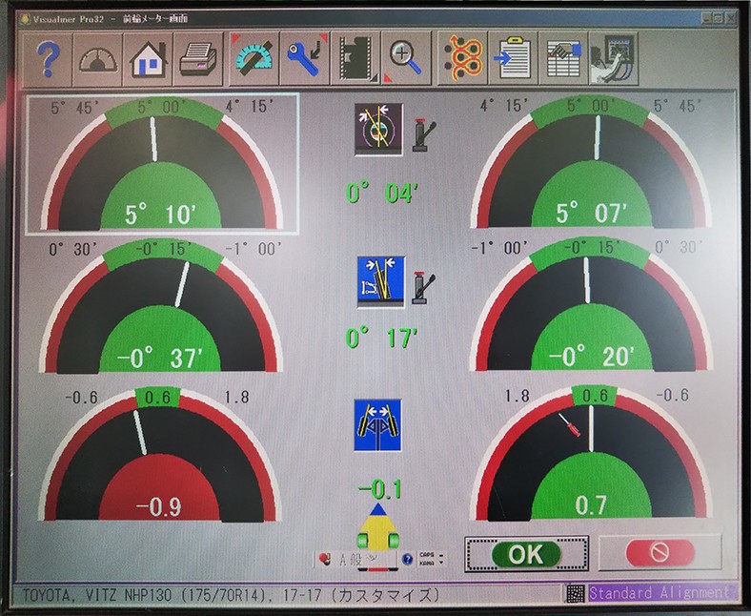Click the equipment cables toolbar icon
The height and width of the screenshot is (616, 751).
click(x=614, y=59)
